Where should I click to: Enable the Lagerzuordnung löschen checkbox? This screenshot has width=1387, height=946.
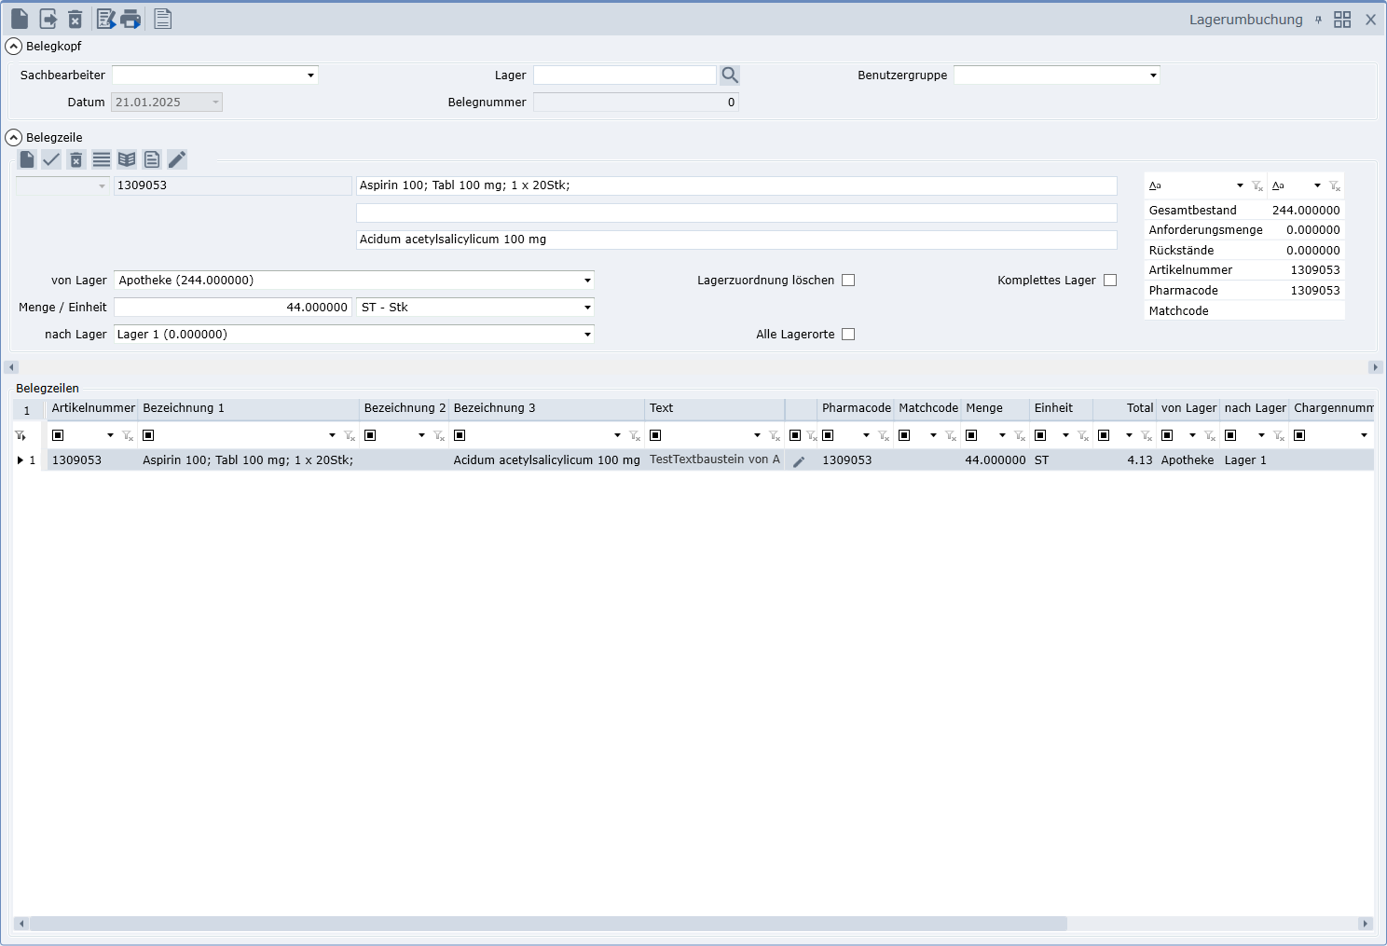[x=848, y=281]
